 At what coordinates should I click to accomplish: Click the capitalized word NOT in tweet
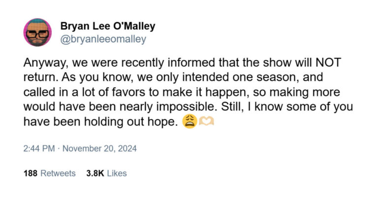pyautogui.click(x=328, y=62)
